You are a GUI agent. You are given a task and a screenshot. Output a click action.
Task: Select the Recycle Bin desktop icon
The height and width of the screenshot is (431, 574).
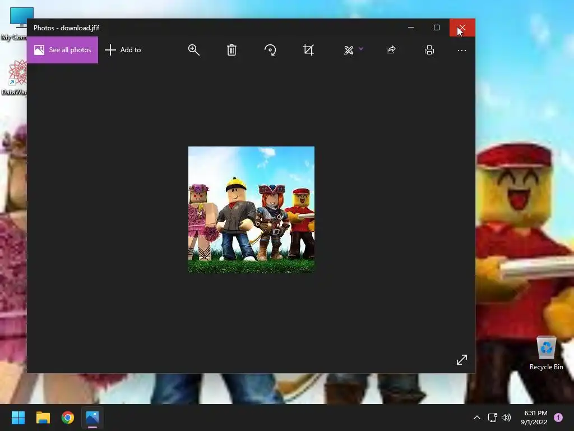click(x=546, y=354)
